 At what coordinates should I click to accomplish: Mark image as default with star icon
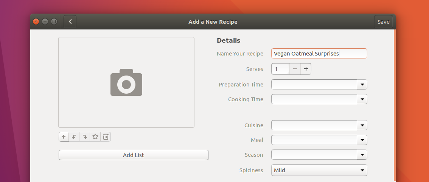click(x=95, y=137)
